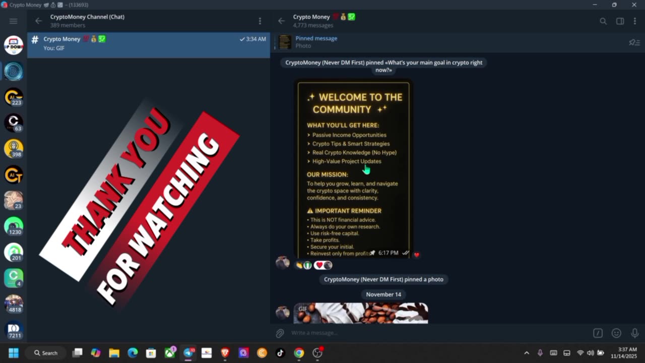Open sidebar chat with 4818 unread badge

[x=14, y=304]
